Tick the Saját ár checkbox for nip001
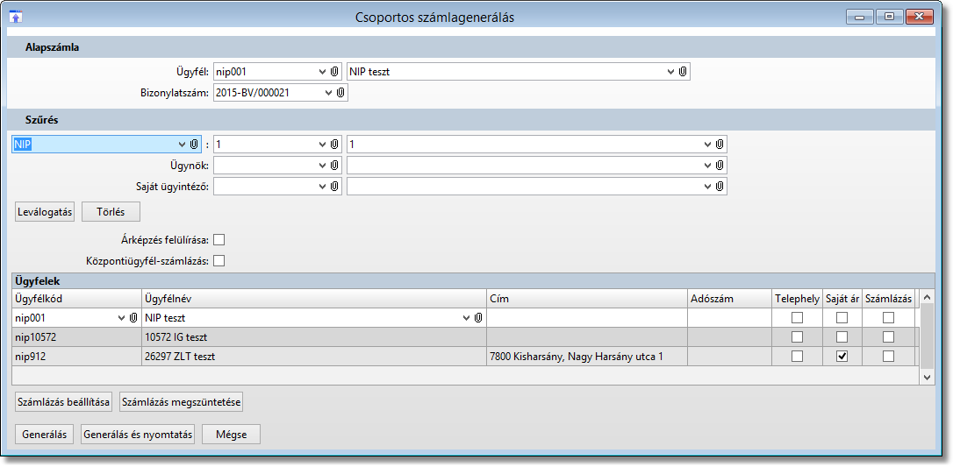The height and width of the screenshot is (467, 953). coord(842,317)
